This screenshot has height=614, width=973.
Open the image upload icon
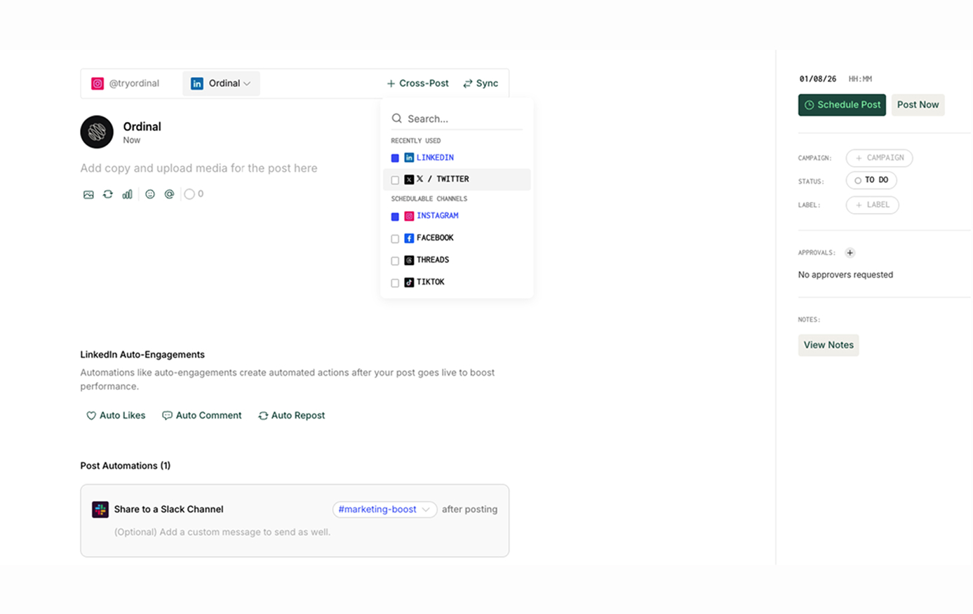[x=88, y=194]
